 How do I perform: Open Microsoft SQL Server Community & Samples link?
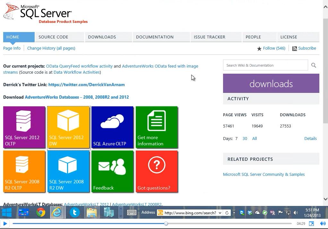tap(264, 174)
